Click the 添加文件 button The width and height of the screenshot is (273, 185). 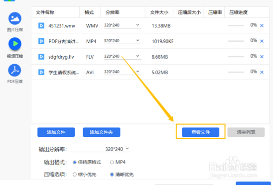(x=56, y=132)
